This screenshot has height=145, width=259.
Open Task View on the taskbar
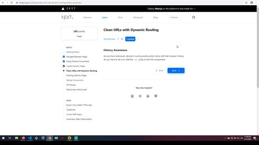click(x=10, y=138)
